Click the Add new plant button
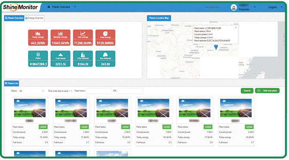Viewport: 289px width, 160px height. [267, 91]
